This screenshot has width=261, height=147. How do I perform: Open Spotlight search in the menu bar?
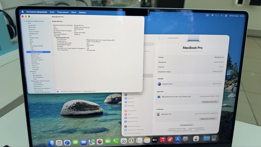222,15
